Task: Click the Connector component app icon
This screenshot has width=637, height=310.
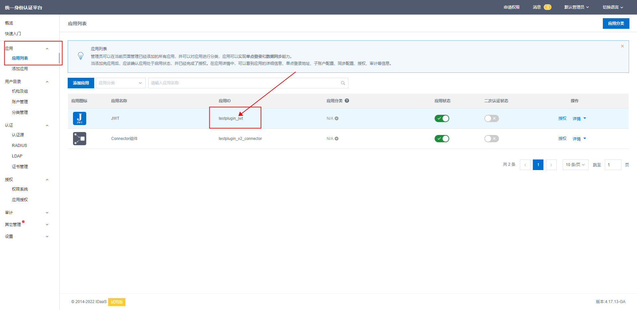Action: tap(79, 139)
